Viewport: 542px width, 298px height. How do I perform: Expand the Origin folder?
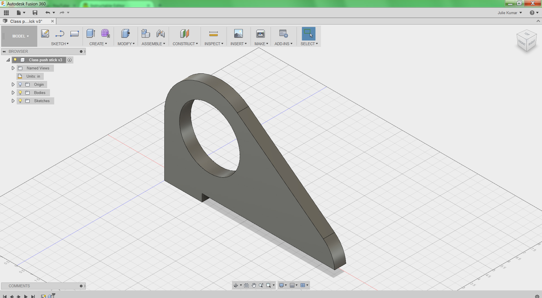(x=13, y=84)
